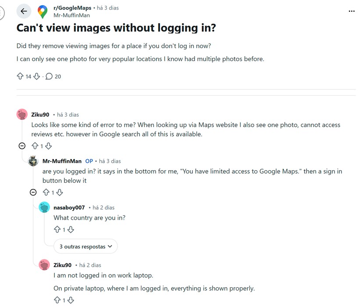Click the back arrow button
Screen dimensions: 358x307
click(24, 11)
